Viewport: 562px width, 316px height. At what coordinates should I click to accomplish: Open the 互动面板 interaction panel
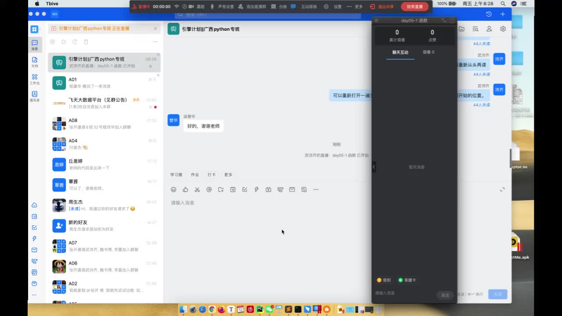click(x=304, y=7)
